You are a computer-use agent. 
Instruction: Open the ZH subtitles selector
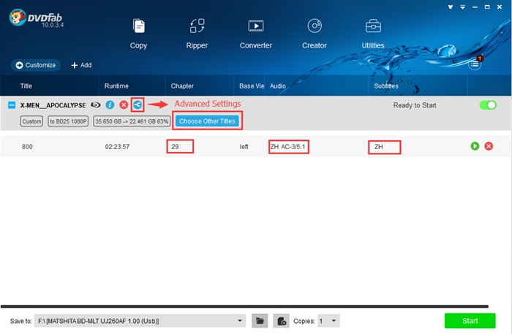[384, 147]
